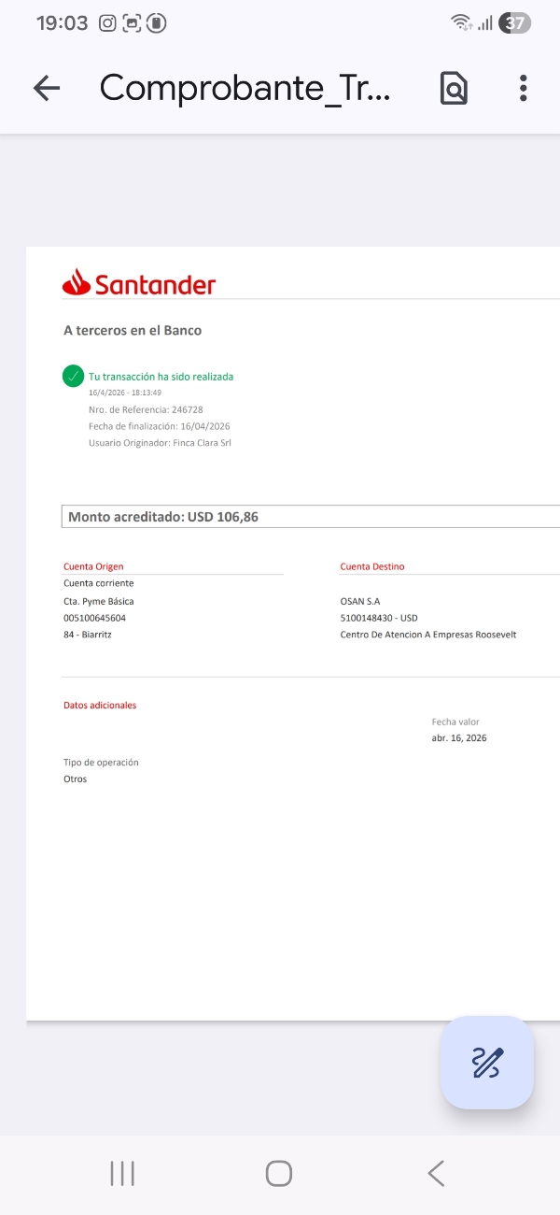The image size is (560, 1215).
Task: Tap the back arrow in the top bar
Action: point(46,88)
